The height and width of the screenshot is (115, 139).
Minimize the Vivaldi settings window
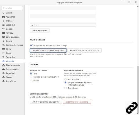click(x=123, y=2)
